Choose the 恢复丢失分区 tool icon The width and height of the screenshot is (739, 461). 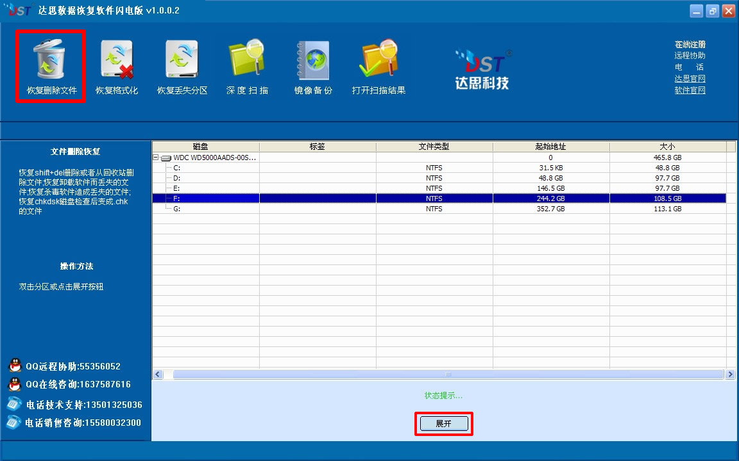(x=182, y=59)
